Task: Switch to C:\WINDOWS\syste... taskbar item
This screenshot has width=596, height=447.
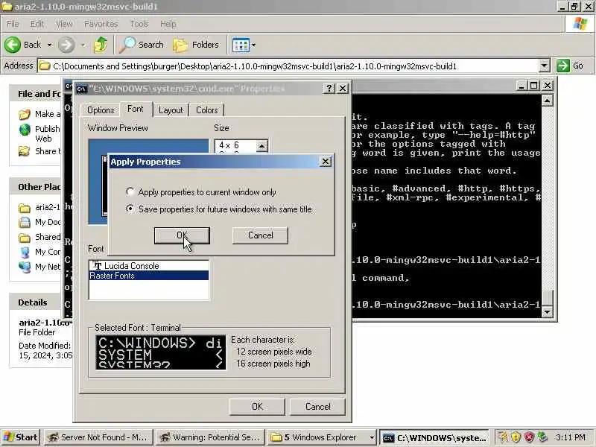Action: (x=435, y=437)
